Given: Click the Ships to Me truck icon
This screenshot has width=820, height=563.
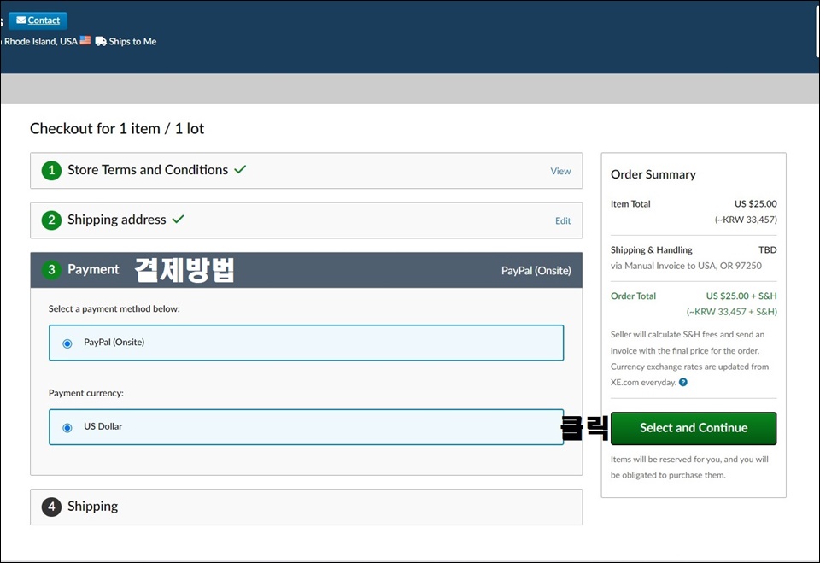Looking at the screenshot, I should (101, 41).
